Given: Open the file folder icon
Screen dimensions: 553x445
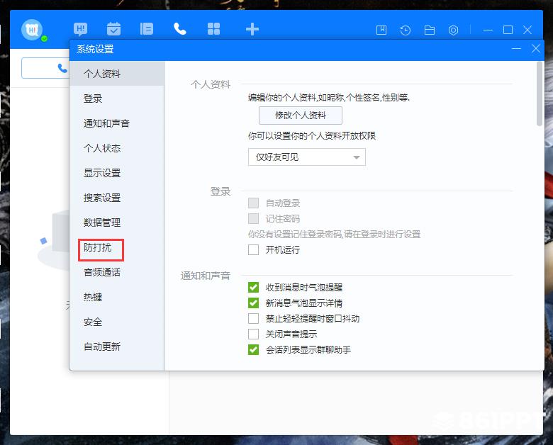Looking at the screenshot, I should 429,30.
